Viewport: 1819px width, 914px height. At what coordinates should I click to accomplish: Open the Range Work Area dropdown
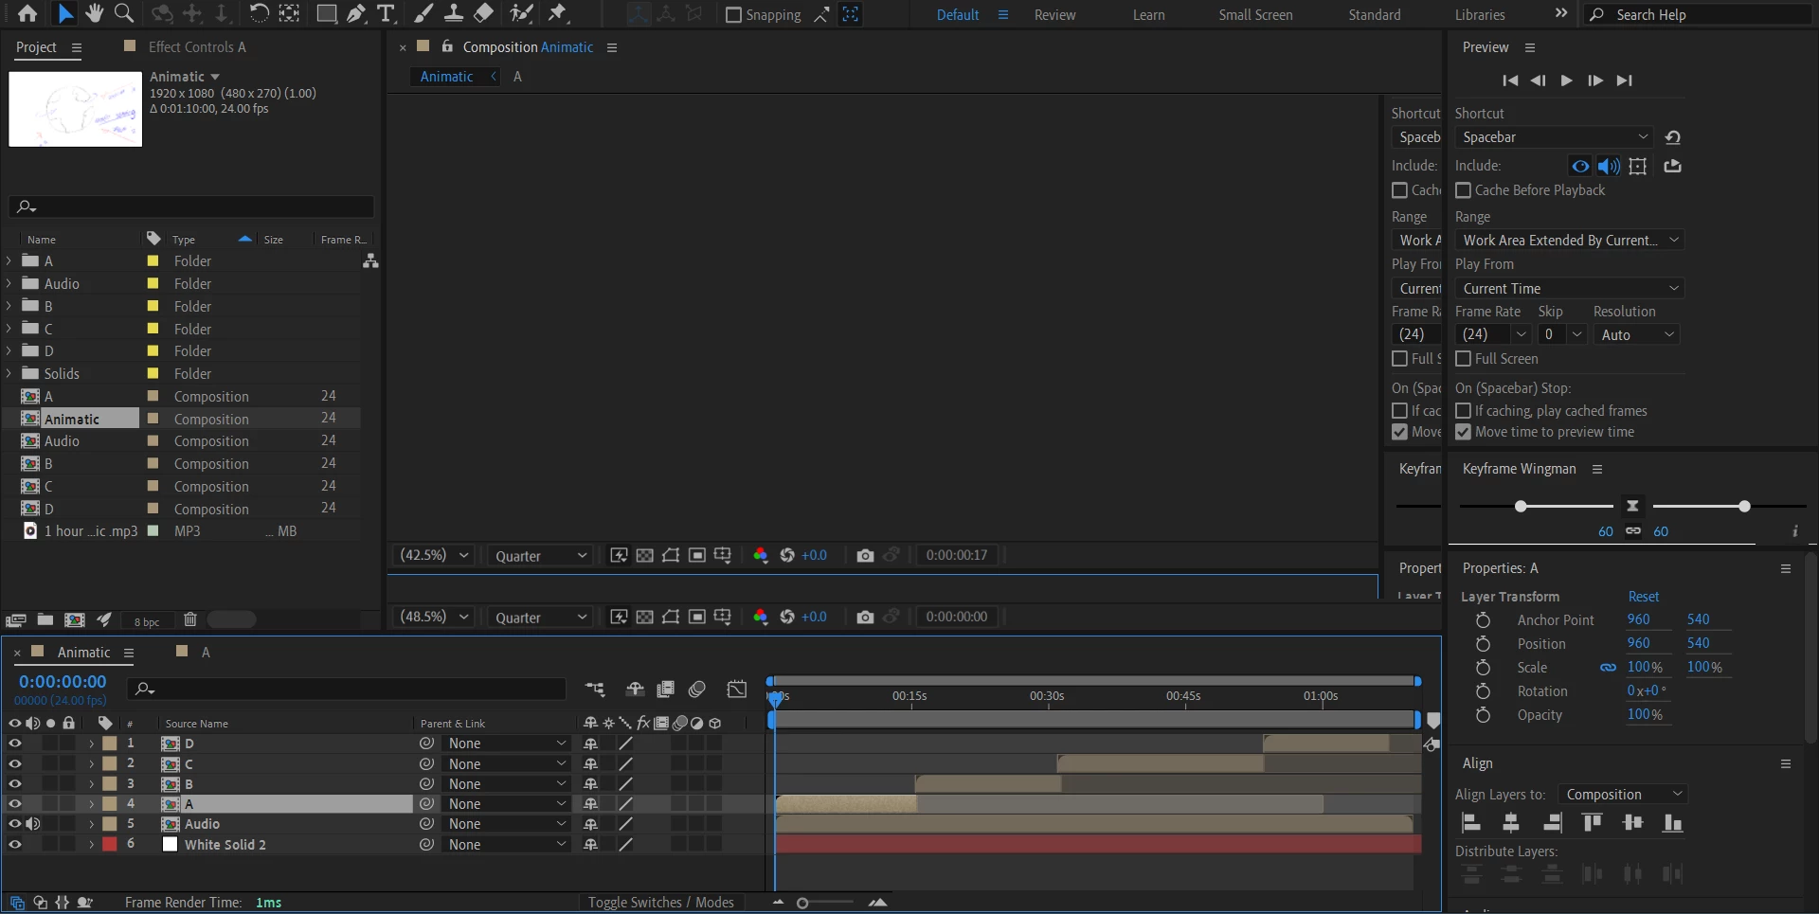(x=1569, y=241)
